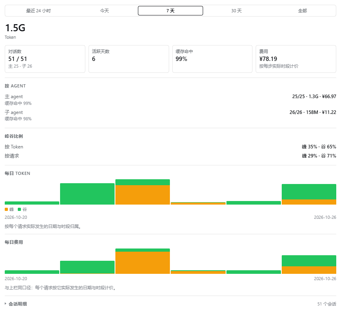Viewport: 341px width, 313px height.
Task: Expand the 会话明细 disclosure triangle
Action: [6, 304]
